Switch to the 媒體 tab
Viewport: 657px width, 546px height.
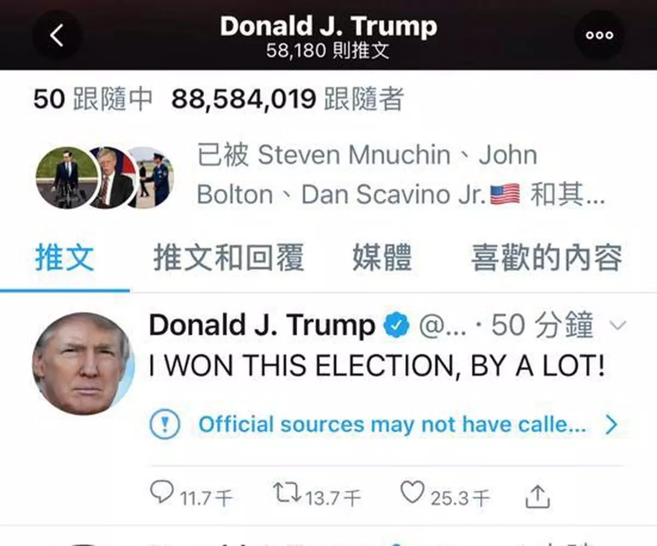pyautogui.click(x=382, y=258)
